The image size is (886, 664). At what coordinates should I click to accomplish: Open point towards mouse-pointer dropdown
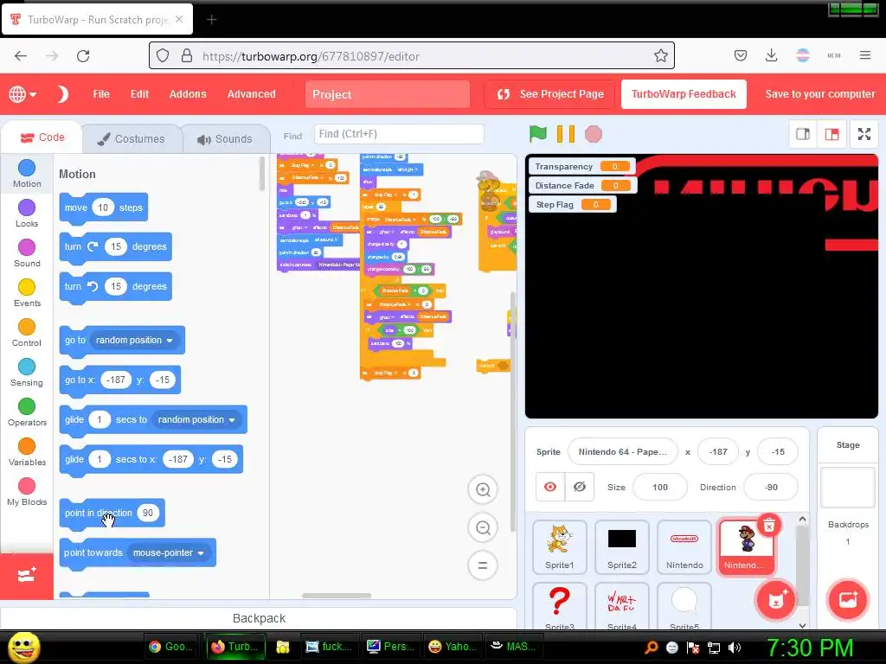click(x=169, y=552)
